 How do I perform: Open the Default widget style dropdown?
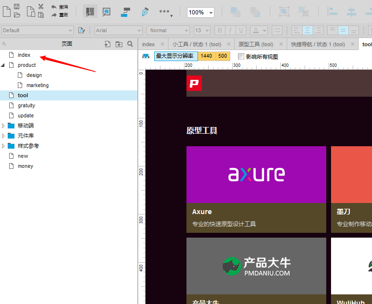click(37, 30)
